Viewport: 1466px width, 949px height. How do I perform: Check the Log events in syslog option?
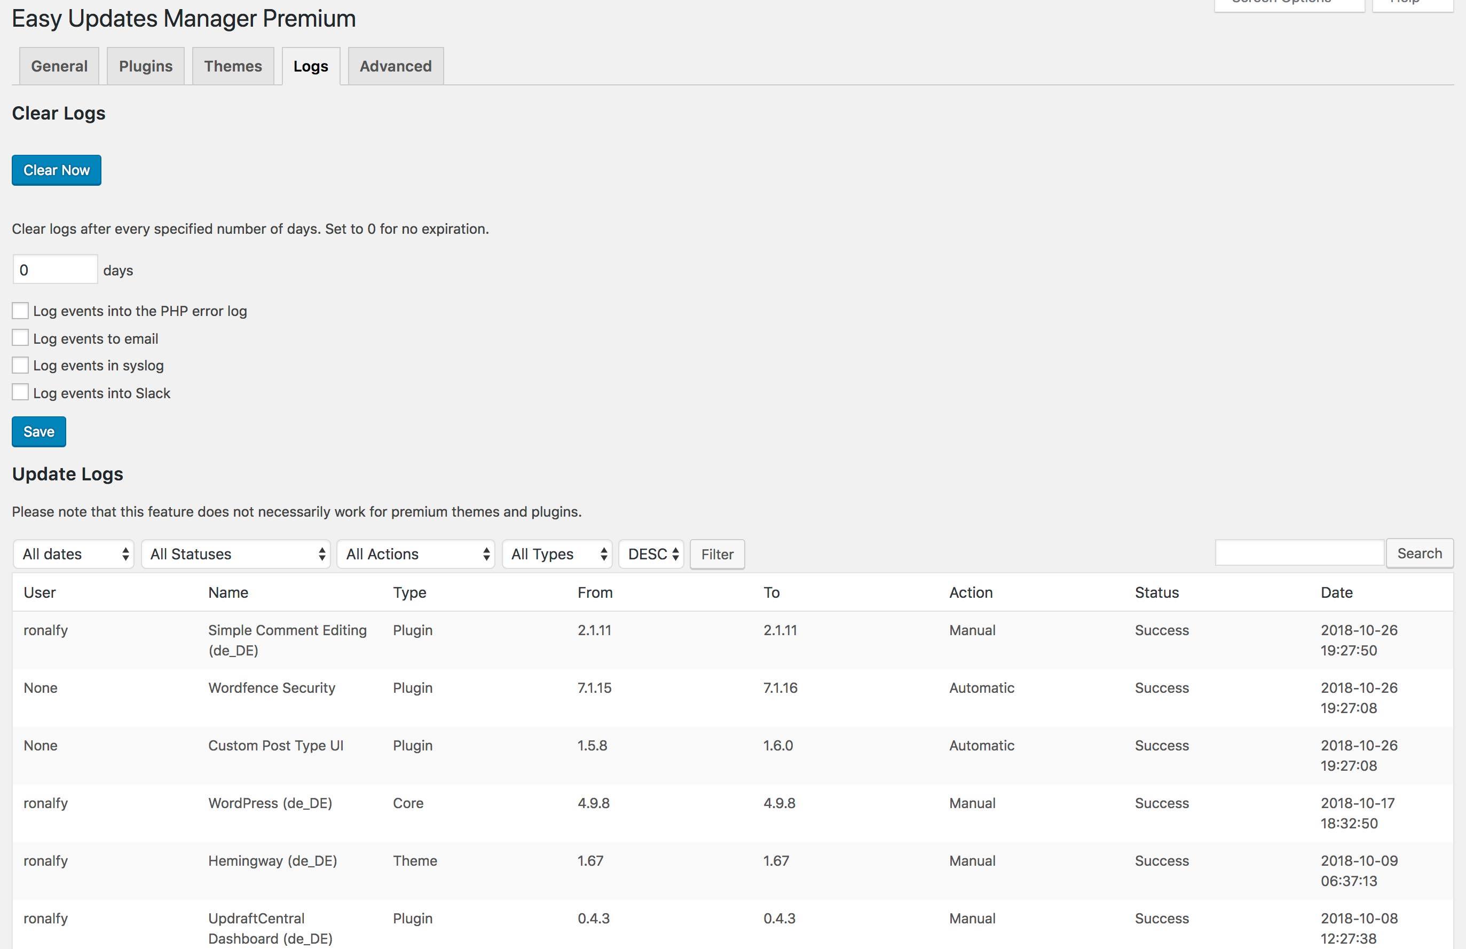(20, 365)
